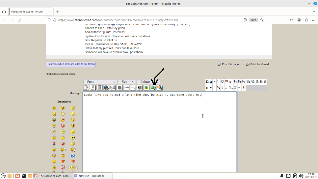318x179 pixels.
Task: Toggle bold formatting in the editor
Action: [87, 88]
